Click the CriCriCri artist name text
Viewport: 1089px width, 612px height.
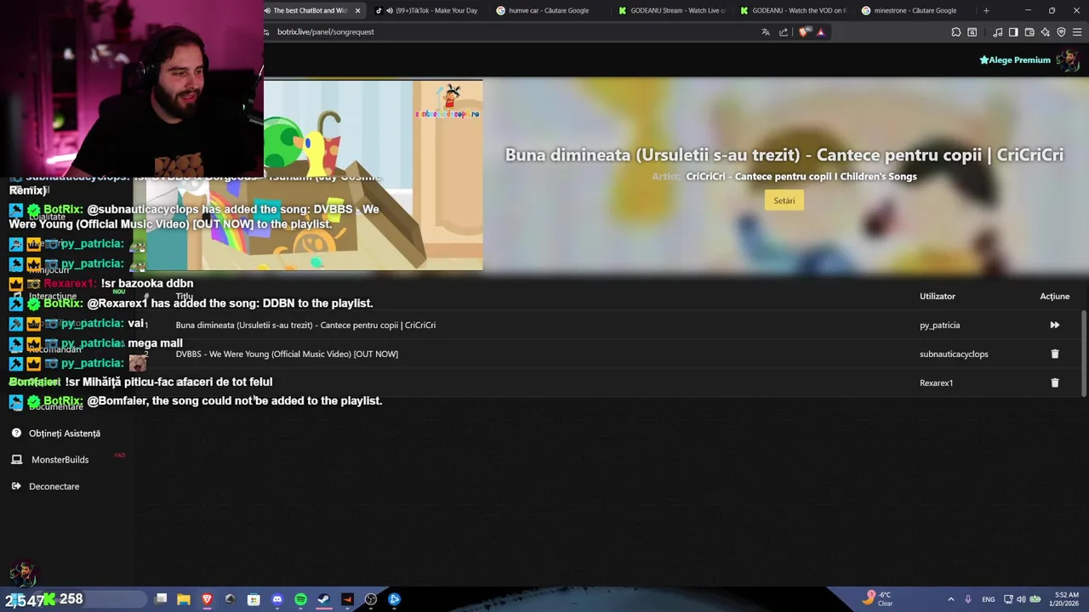pos(801,177)
